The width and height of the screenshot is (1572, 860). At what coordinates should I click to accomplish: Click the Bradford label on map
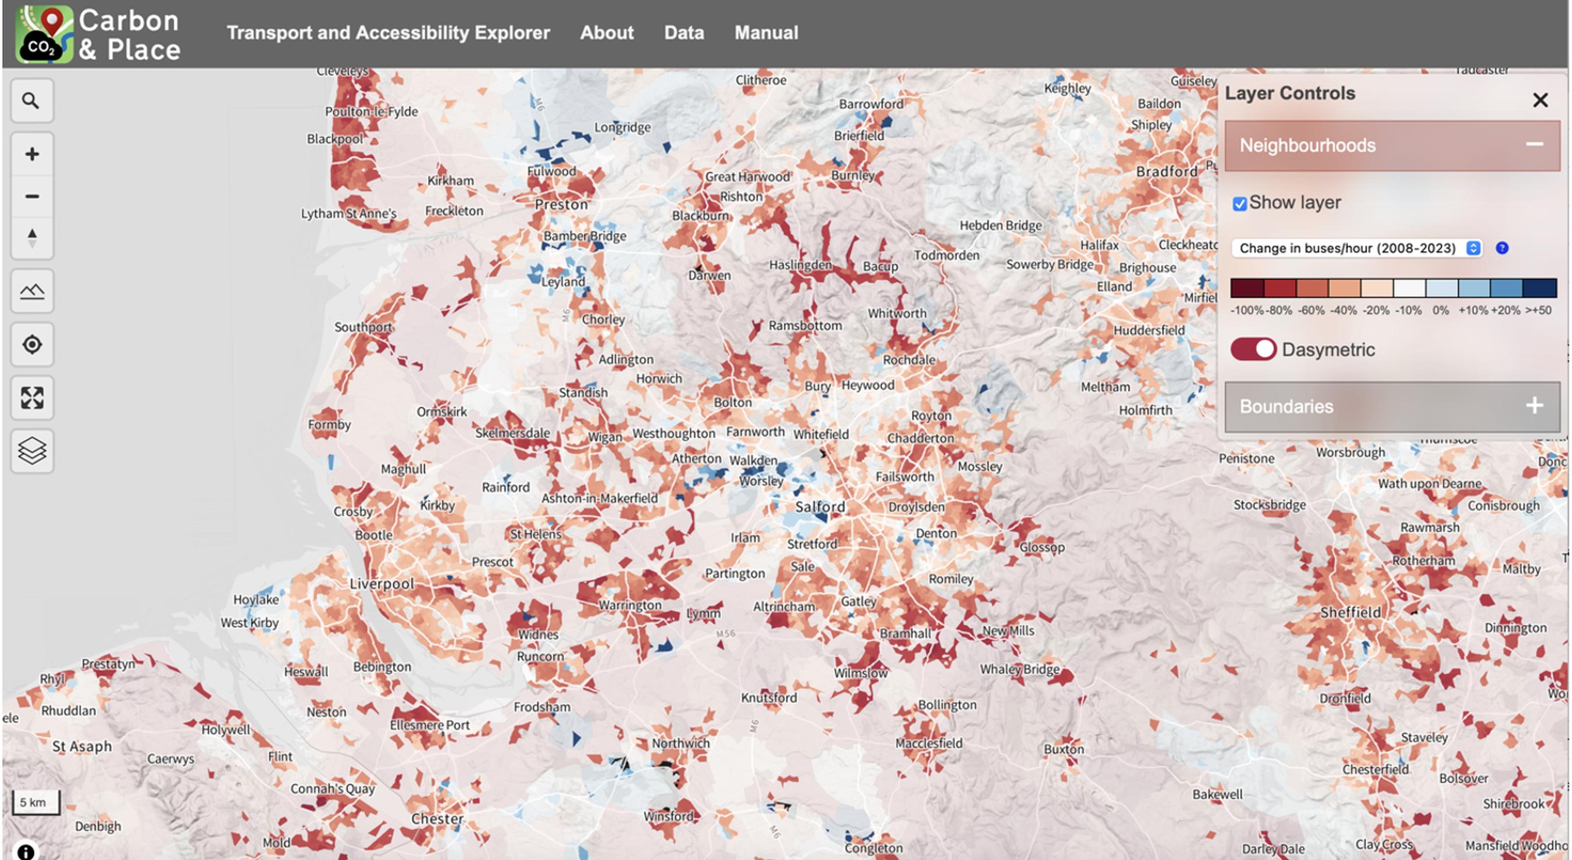click(1167, 172)
